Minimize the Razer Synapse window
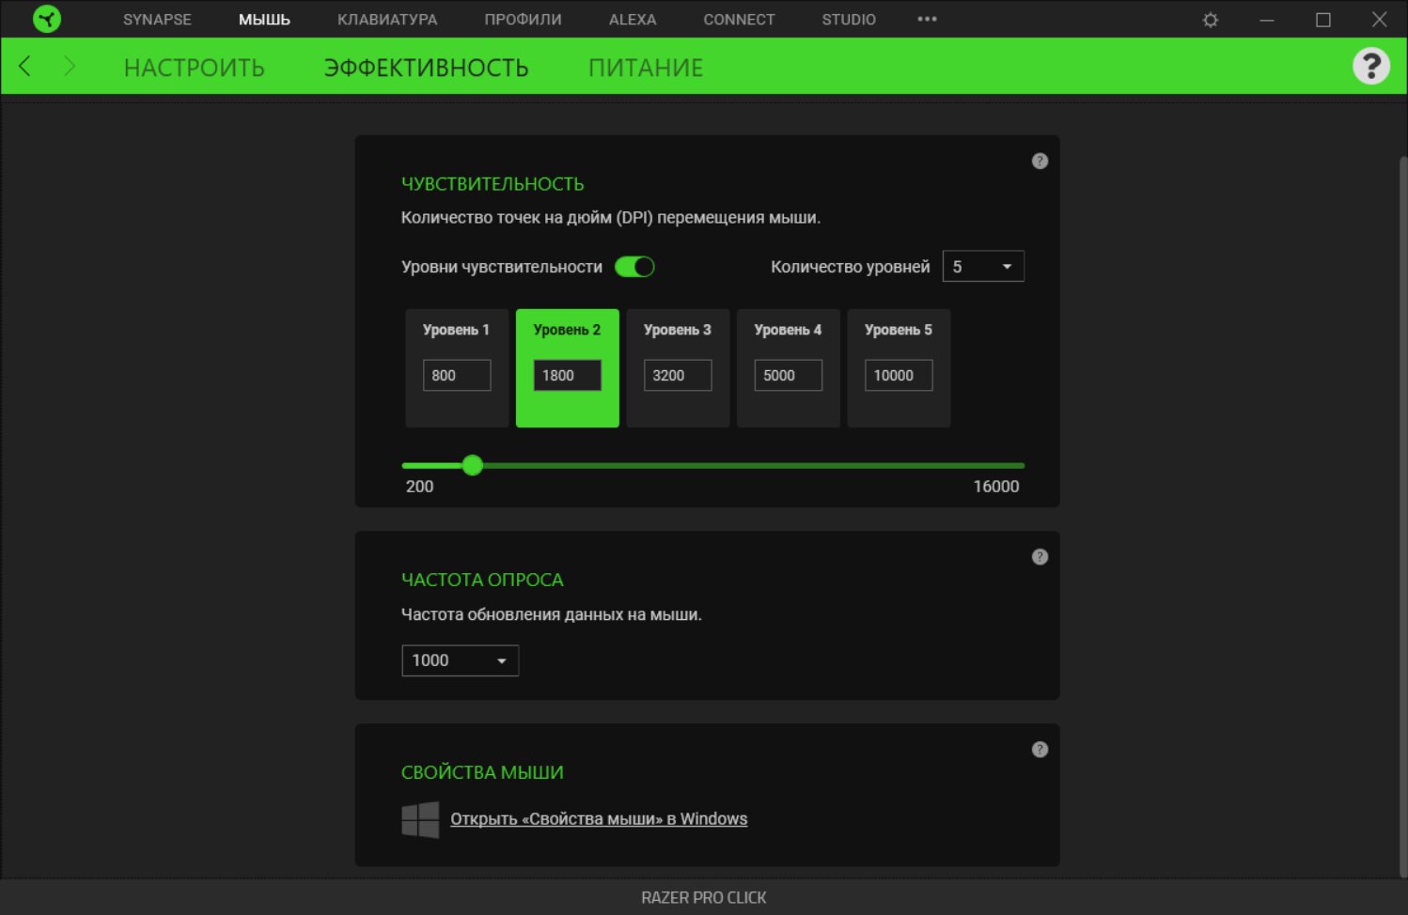The width and height of the screenshot is (1408, 915). click(1267, 20)
